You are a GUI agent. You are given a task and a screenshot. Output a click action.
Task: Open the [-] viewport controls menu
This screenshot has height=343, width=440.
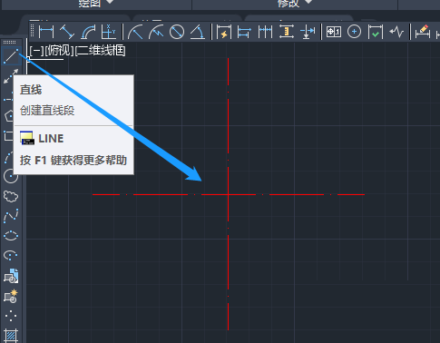tap(36, 51)
